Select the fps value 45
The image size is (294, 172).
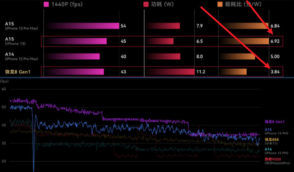click(x=124, y=41)
